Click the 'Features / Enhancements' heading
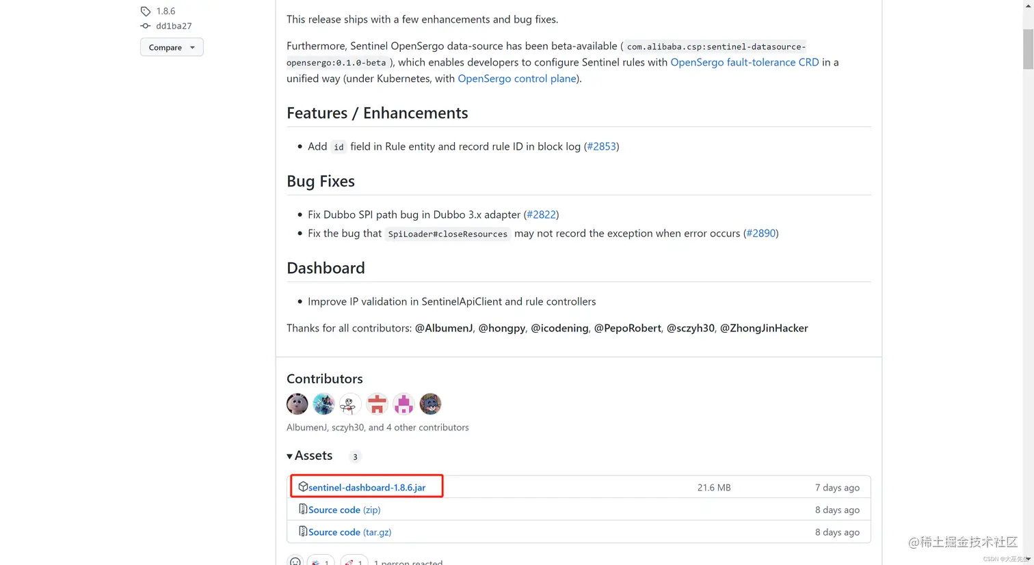The width and height of the screenshot is (1034, 565). pyautogui.click(x=377, y=113)
